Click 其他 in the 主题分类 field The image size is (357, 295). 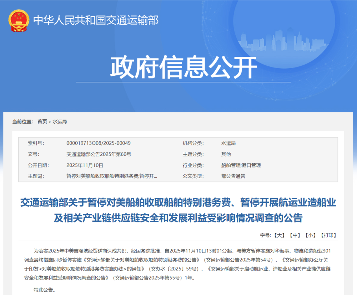[226, 154]
